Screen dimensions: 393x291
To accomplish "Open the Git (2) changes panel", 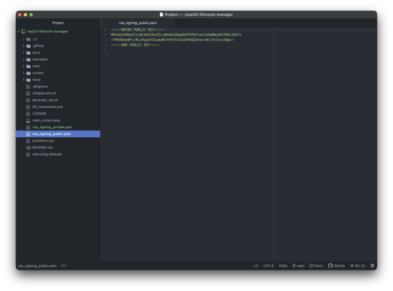I will [357, 266].
